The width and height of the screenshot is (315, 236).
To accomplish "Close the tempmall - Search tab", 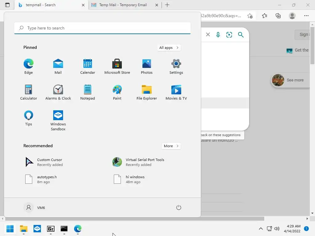I will 83,5.
